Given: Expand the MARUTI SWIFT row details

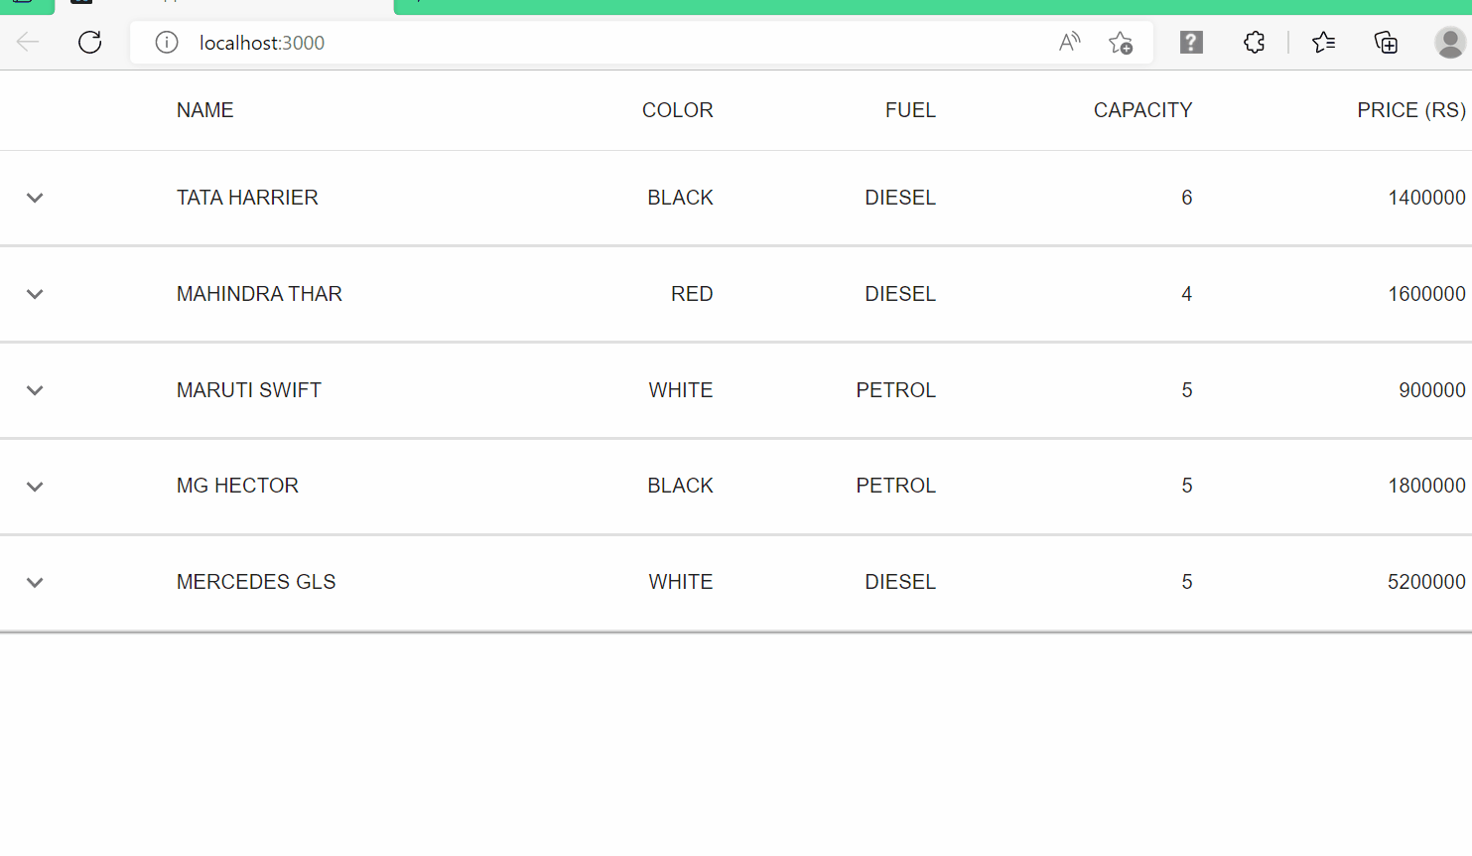Looking at the screenshot, I should [34, 390].
